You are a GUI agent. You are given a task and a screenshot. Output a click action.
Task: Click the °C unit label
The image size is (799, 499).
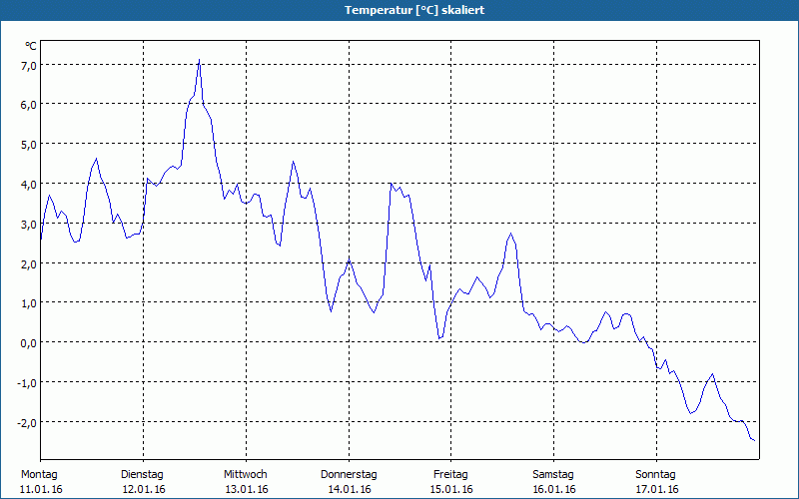[x=31, y=46]
